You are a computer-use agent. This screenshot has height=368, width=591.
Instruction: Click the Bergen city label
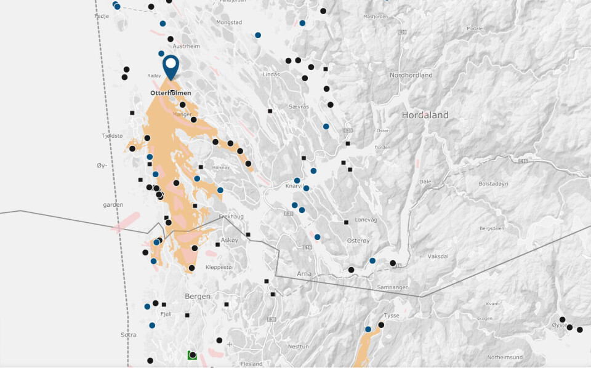click(198, 297)
